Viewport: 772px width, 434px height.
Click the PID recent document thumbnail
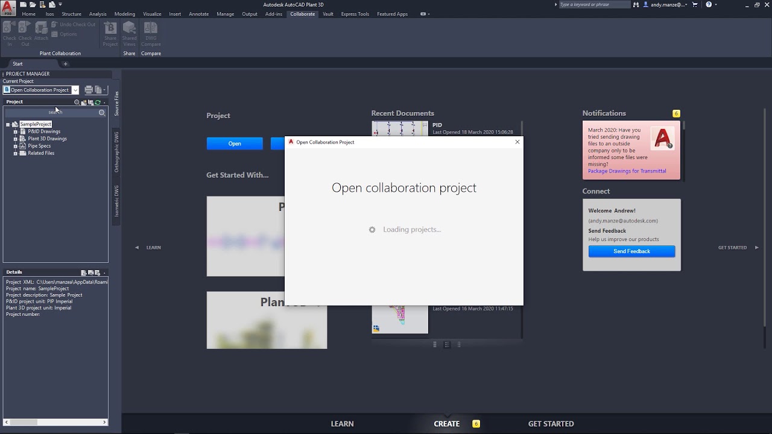click(400, 128)
